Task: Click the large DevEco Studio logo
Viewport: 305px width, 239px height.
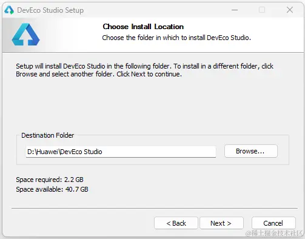Action: click(25, 35)
